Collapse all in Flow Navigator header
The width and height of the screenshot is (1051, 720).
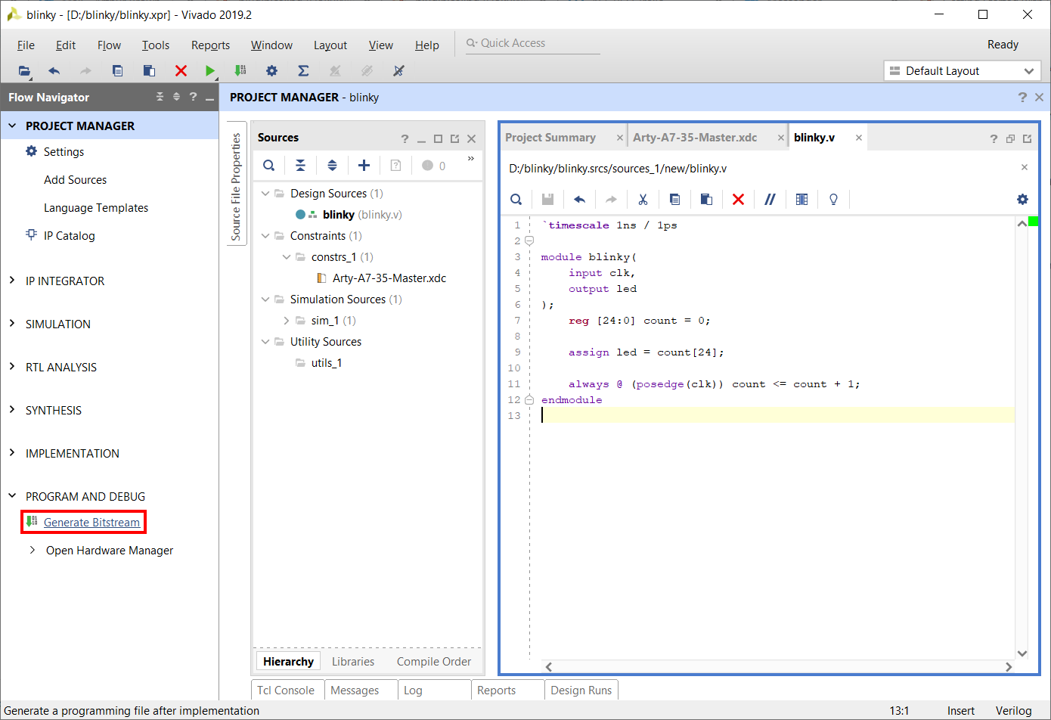[x=160, y=97]
